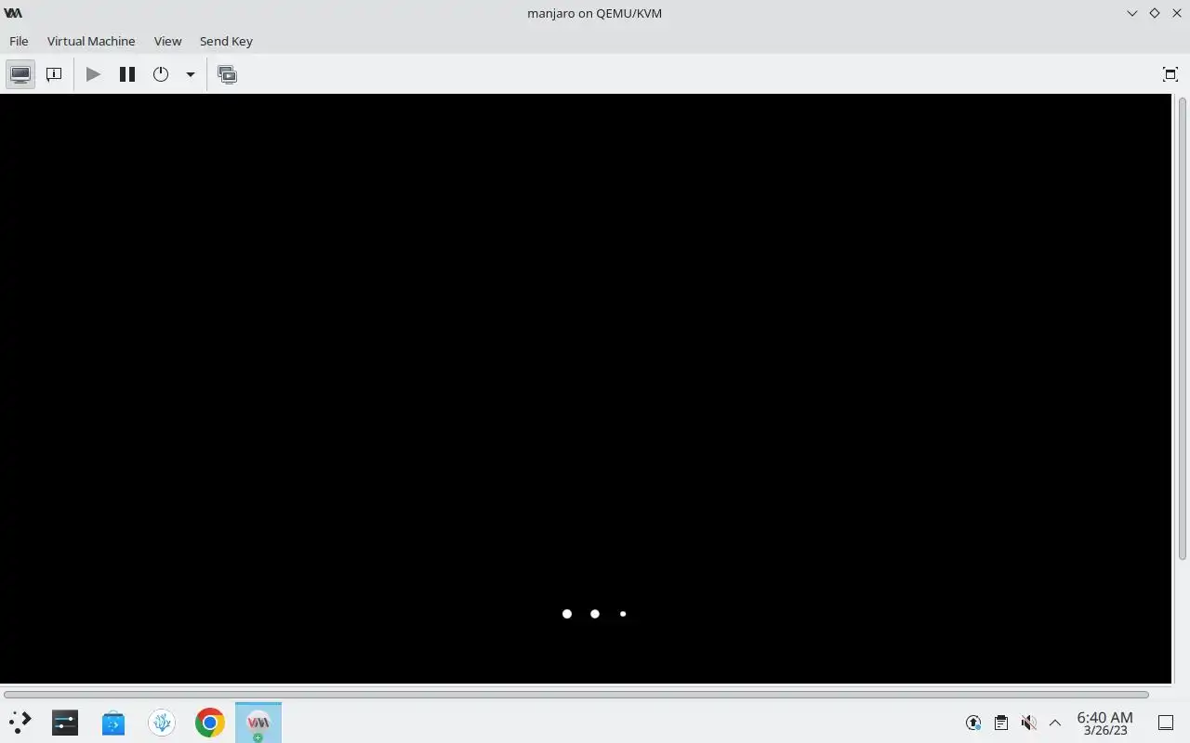The height and width of the screenshot is (743, 1190).
Task: Select the Virtual Machine Manager taskbar entry
Action: pos(258,722)
